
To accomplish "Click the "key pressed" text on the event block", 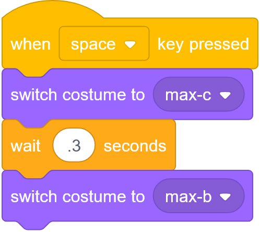I will click(x=203, y=44).
